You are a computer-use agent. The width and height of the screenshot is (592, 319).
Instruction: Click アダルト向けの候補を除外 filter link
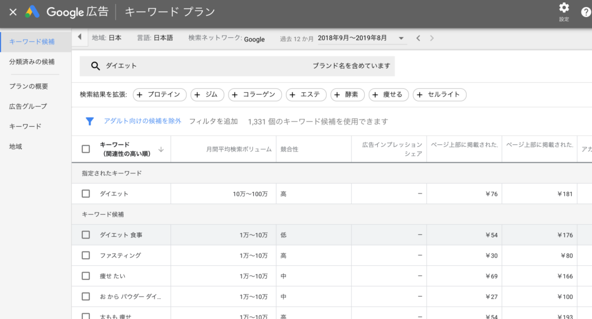[x=142, y=121]
